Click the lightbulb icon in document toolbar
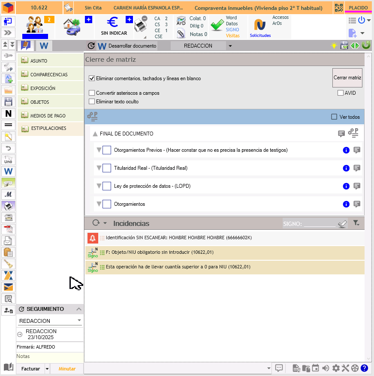This screenshot has height=376, width=374. (334, 45)
